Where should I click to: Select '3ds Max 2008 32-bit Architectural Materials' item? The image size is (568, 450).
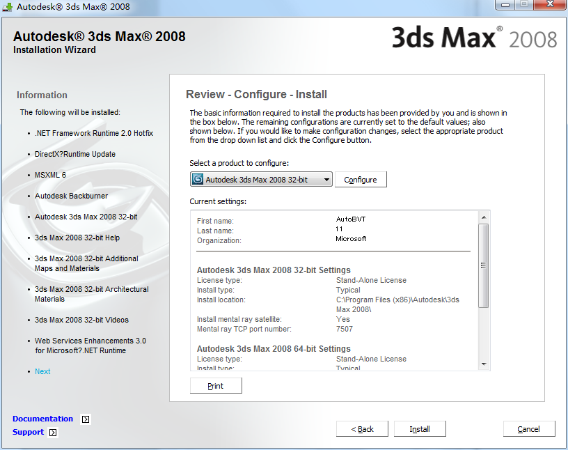tap(92, 294)
